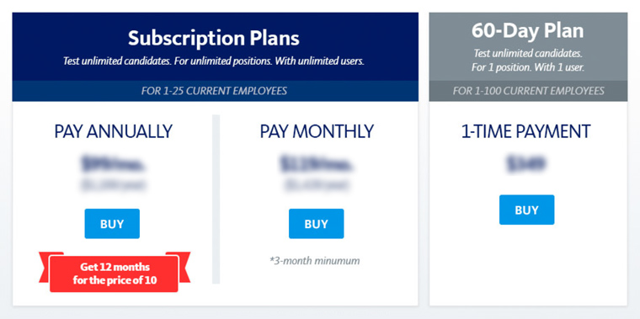This screenshot has height=319, width=640.
Task: Select the For 1-25 Current Employees bar
Action: [215, 91]
